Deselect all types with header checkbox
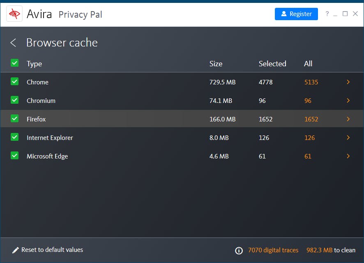The width and height of the screenshot is (364, 263). (15, 63)
